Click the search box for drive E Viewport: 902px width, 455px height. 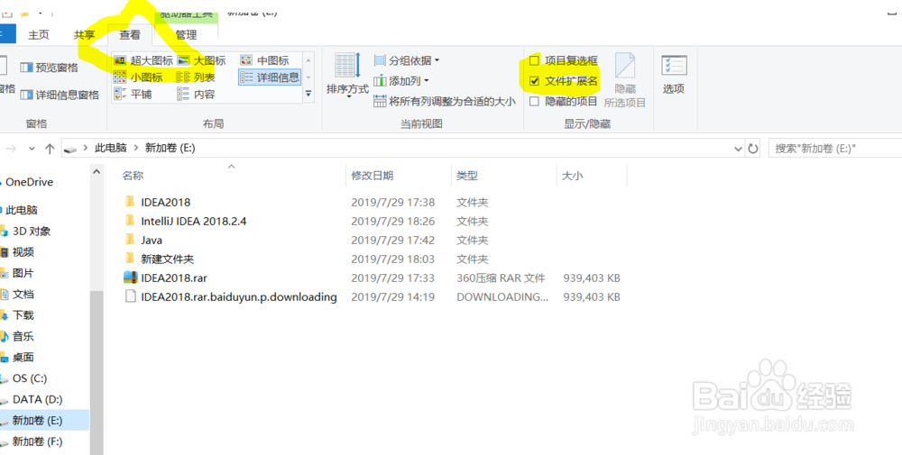pos(835,149)
